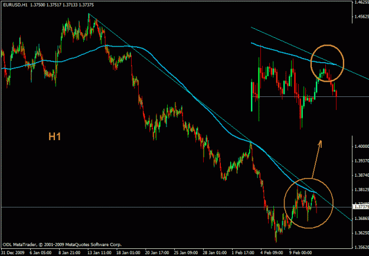The height and width of the screenshot is (256, 369).
Task: Click the 1.37375 current price label
Action: (361, 207)
